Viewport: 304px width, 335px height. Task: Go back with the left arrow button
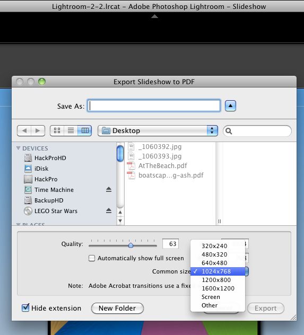click(x=24, y=130)
